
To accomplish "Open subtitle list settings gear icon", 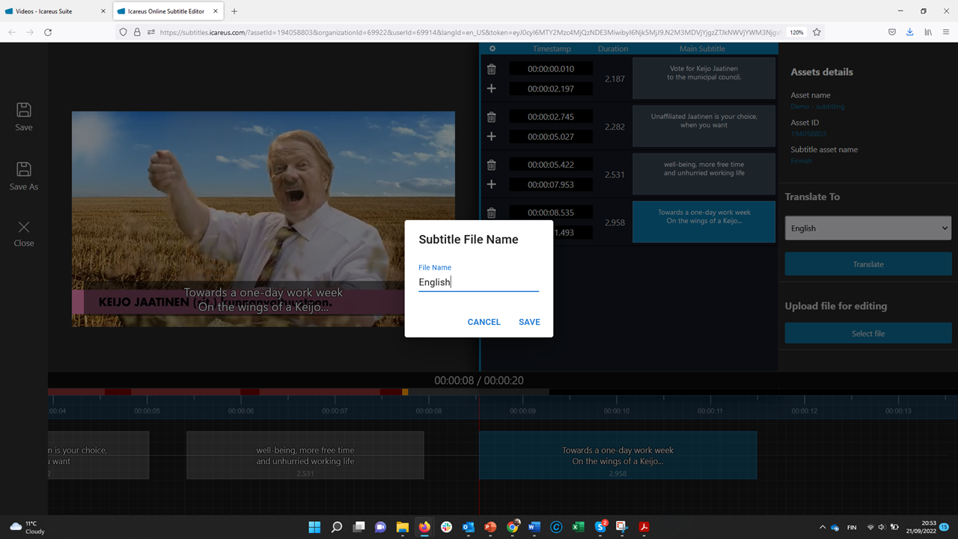I will 492,49.
